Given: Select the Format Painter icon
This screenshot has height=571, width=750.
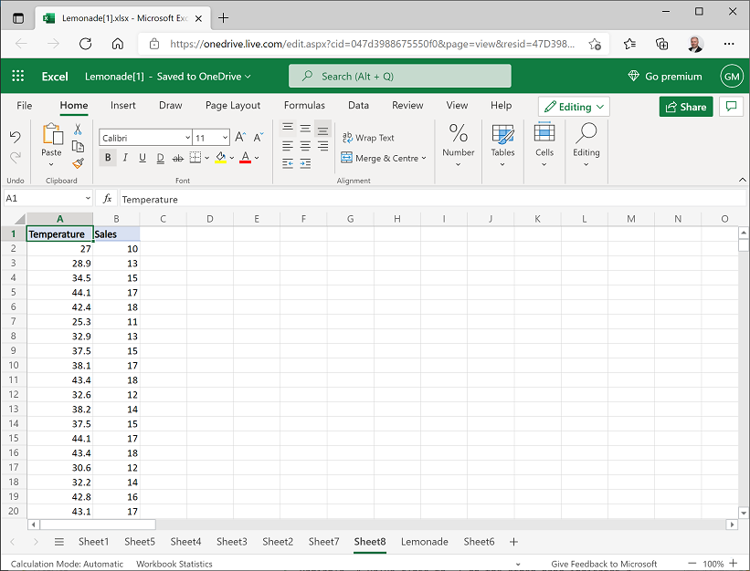Looking at the screenshot, I should click(78, 162).
